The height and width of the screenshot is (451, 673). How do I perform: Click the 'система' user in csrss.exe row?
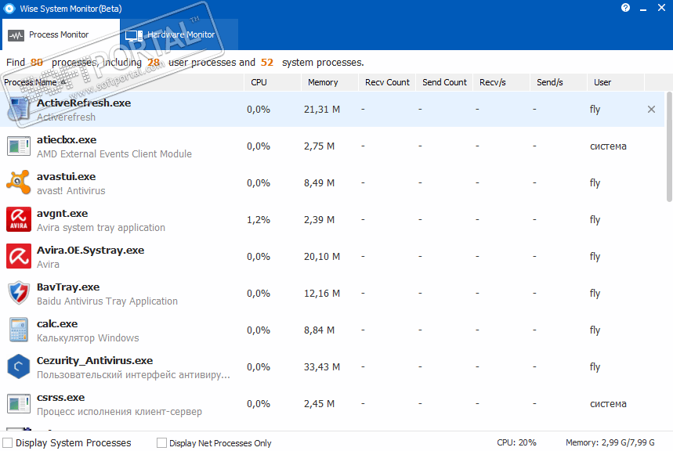point(608,404)
